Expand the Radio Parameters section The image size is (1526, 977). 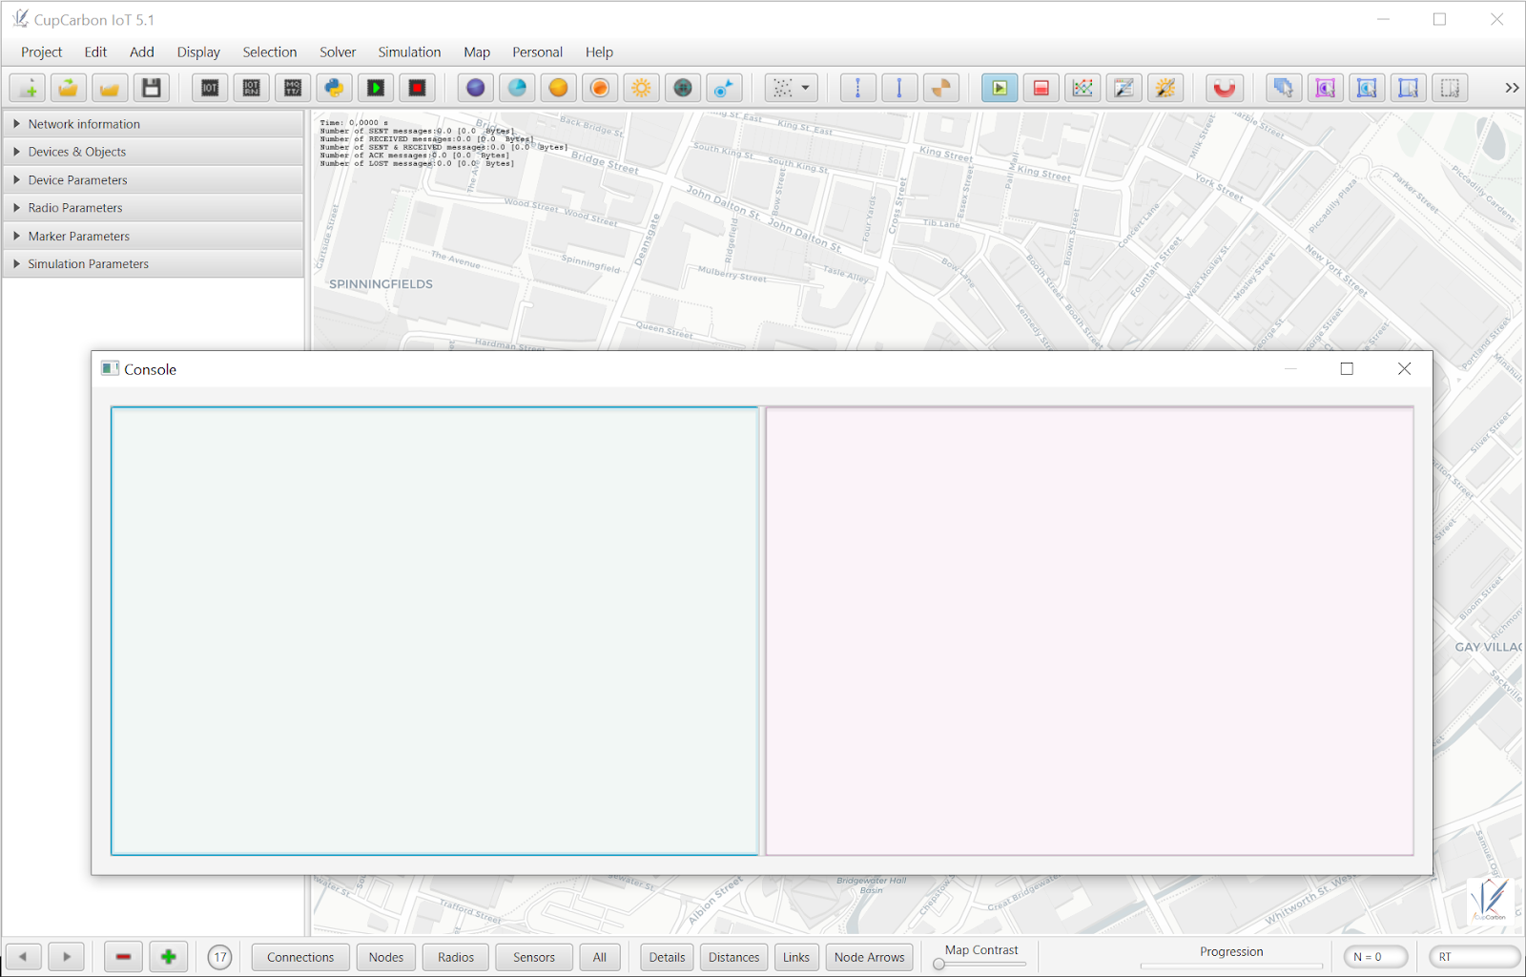pyautogui.click(x=75, y=208)
